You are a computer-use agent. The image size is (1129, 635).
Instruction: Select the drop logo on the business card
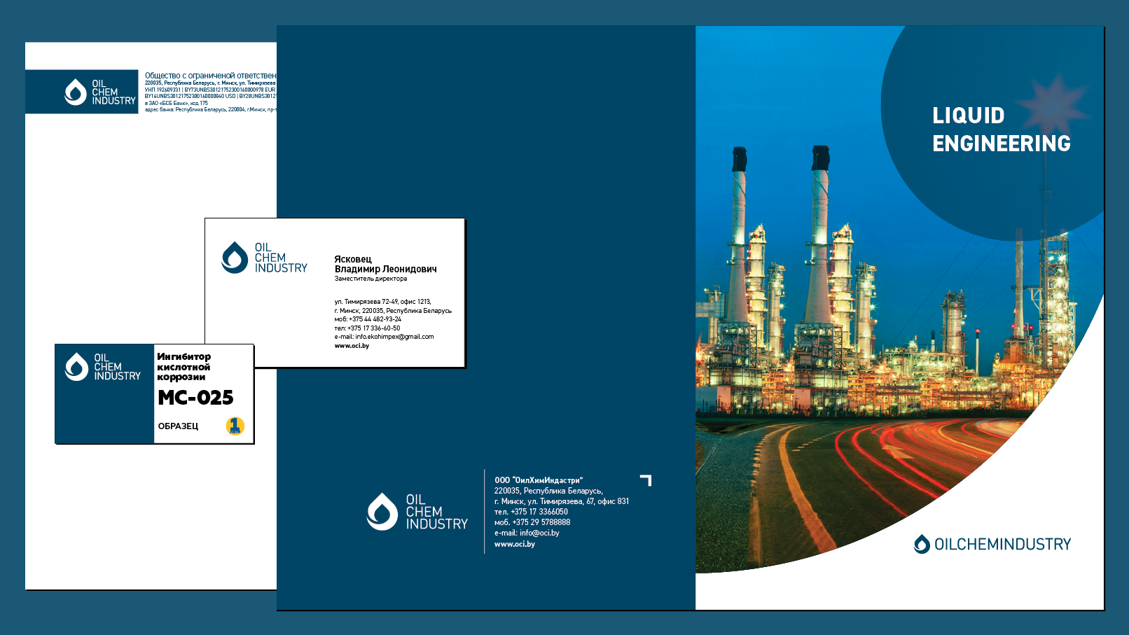[234, 259]
